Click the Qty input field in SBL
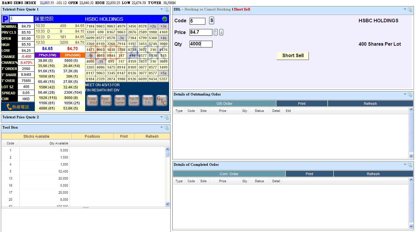 coord(201,44)
